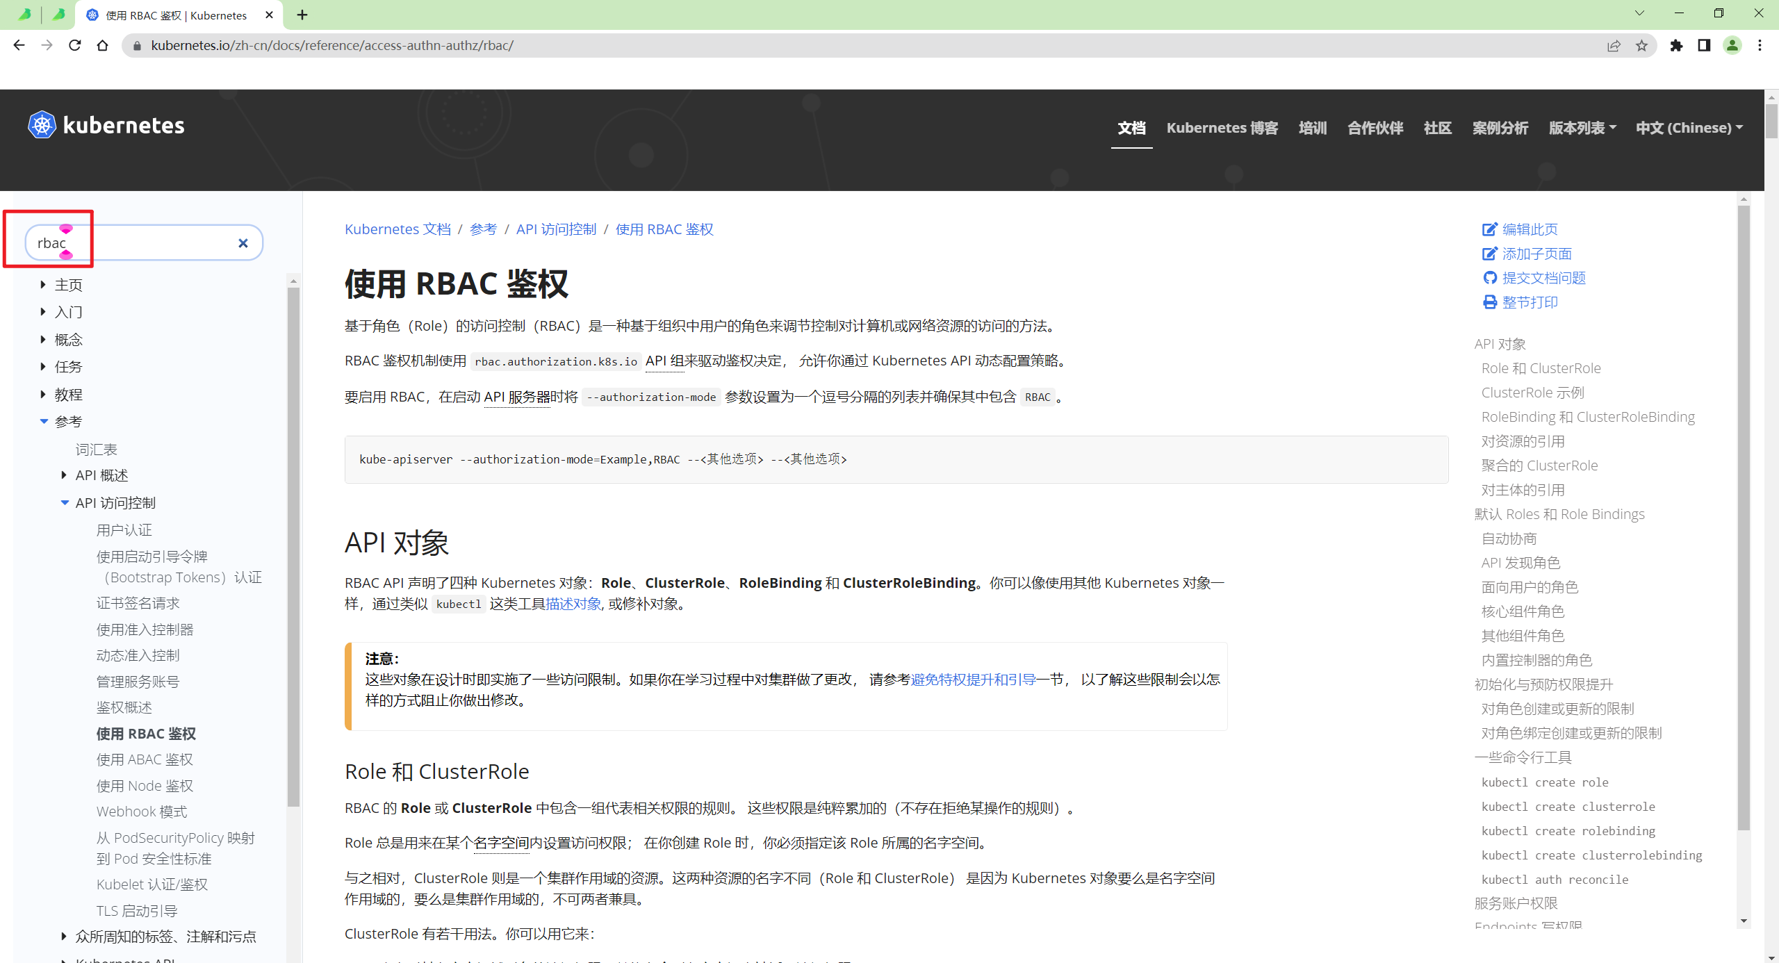Jump to Role 和 ClusterRole in contents

1541,368
